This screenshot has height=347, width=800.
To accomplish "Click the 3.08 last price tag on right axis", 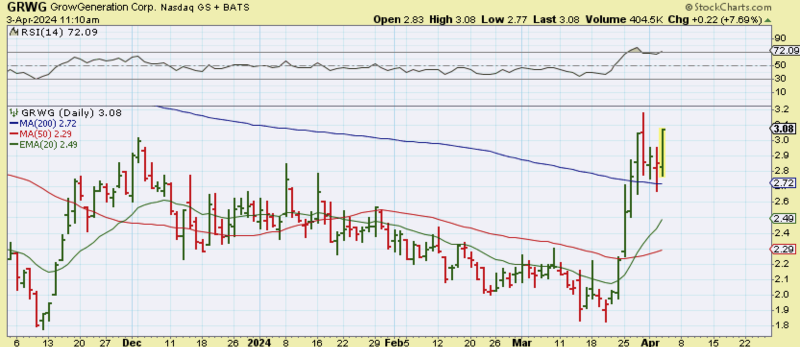I will (783, 129).
